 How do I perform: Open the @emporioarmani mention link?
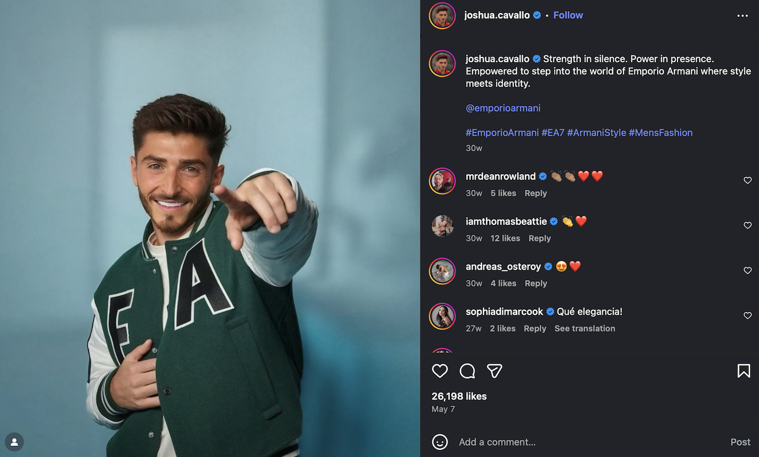503,108
